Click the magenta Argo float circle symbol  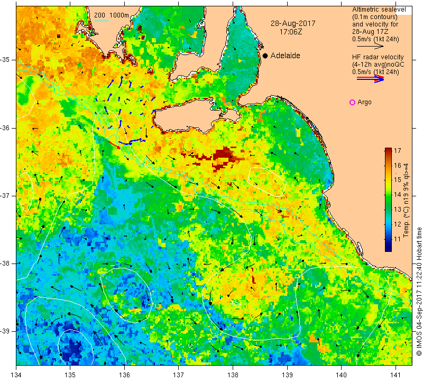tap(352, 102)
